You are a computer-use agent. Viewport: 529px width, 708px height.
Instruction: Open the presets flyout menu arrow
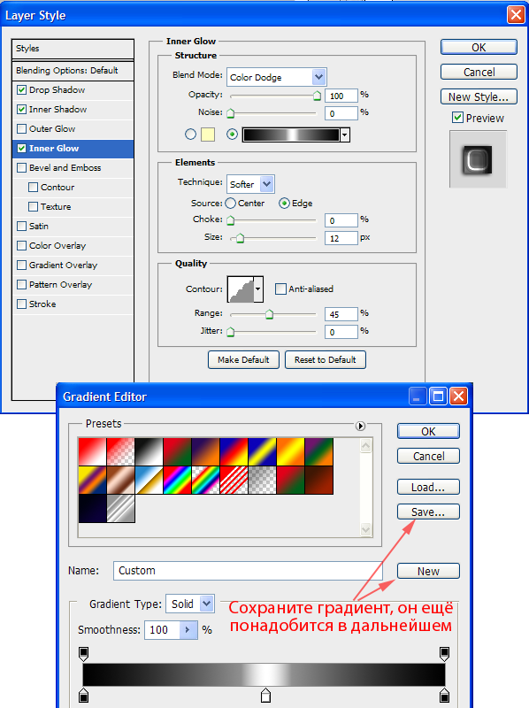point(360,426)
